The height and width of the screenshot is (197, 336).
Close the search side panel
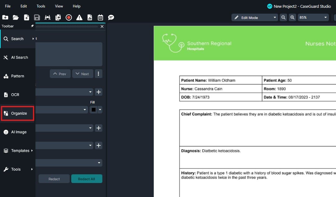102,26
